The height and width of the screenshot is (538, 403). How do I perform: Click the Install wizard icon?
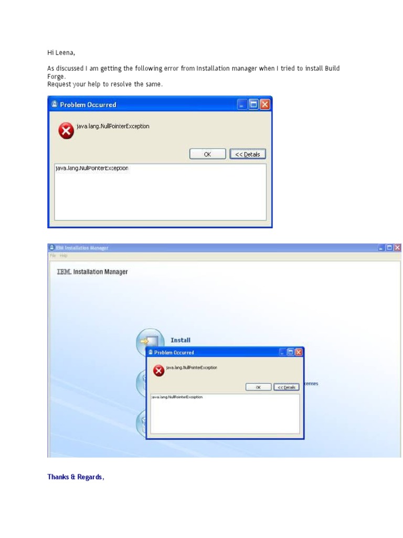point(150,340)
